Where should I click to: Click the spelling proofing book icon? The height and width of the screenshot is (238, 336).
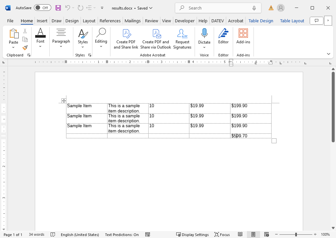point(53,235)
